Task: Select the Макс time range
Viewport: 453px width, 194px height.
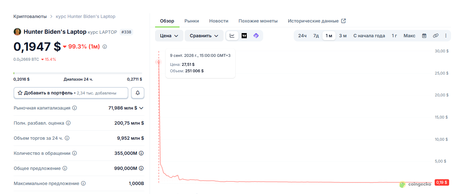Action: coord(409,36)
